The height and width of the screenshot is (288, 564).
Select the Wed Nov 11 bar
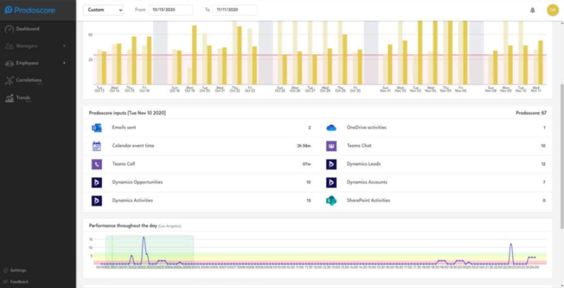(x=540, y=62)
